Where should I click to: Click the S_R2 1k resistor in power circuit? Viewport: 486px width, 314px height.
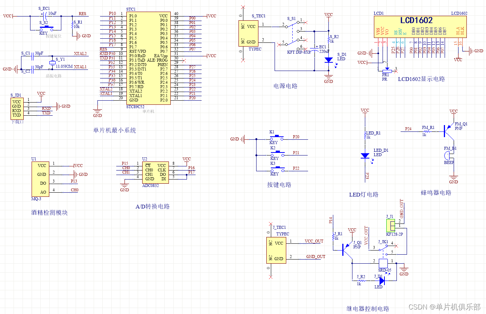(x=328, y=39)
